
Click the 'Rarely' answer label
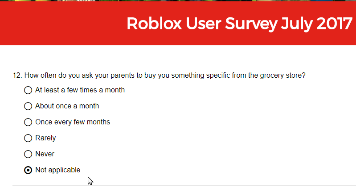(45, 138)
